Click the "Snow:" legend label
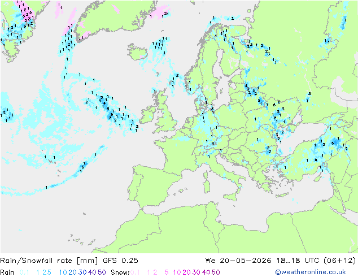Screen dimensions: 358x277 click(x=120, y=272)
